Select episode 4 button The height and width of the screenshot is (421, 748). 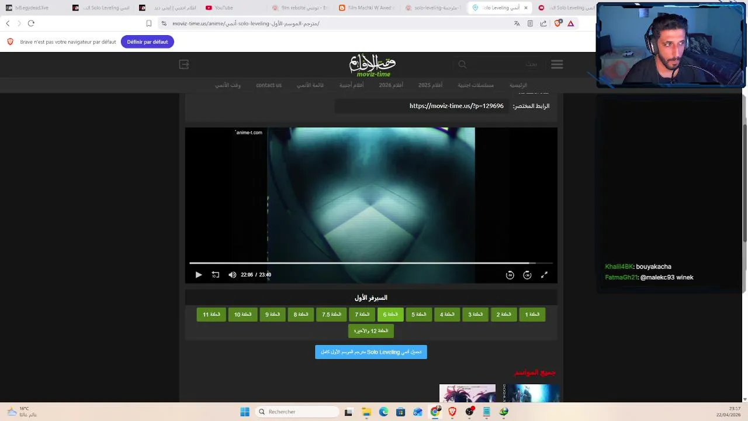(x=447, y=315)
